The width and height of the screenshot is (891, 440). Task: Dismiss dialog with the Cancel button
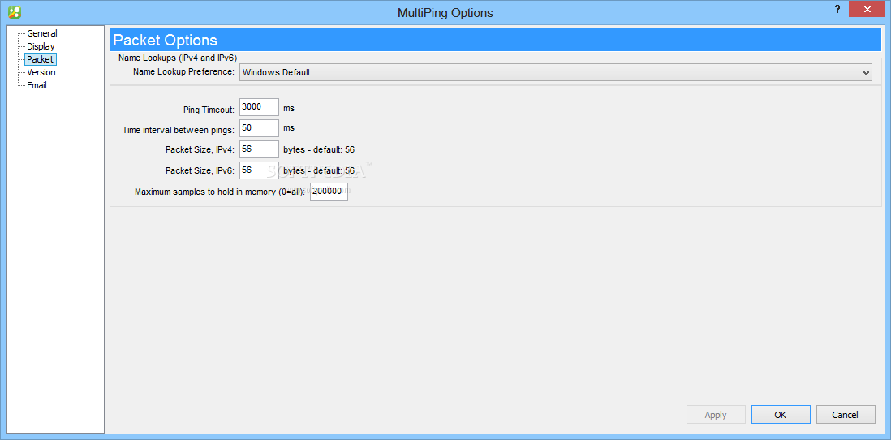pyautogui.click(x=846, y=415)
